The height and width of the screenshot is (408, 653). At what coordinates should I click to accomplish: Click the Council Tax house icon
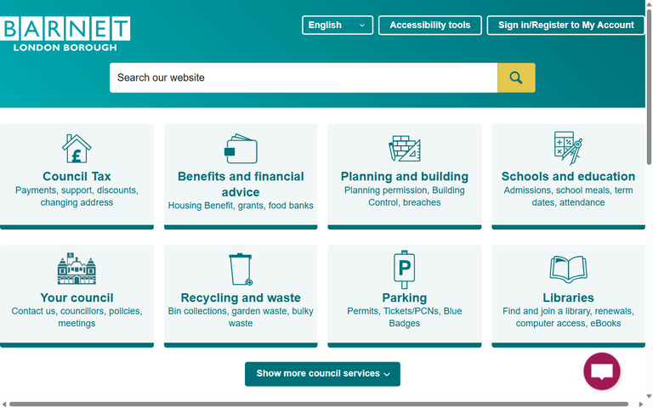point(77,149)
